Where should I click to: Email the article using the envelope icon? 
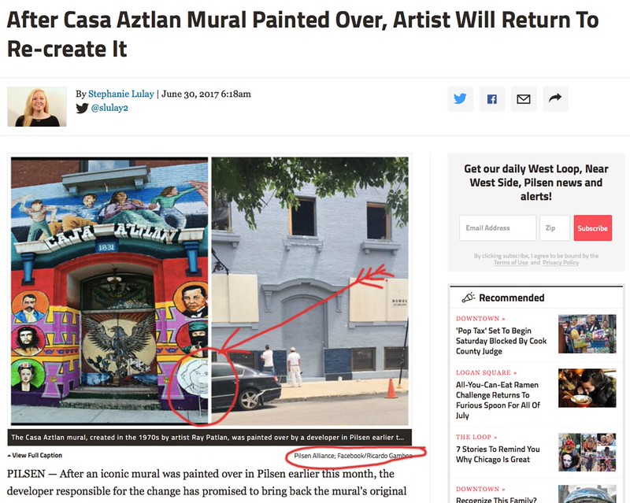(524, 99)
